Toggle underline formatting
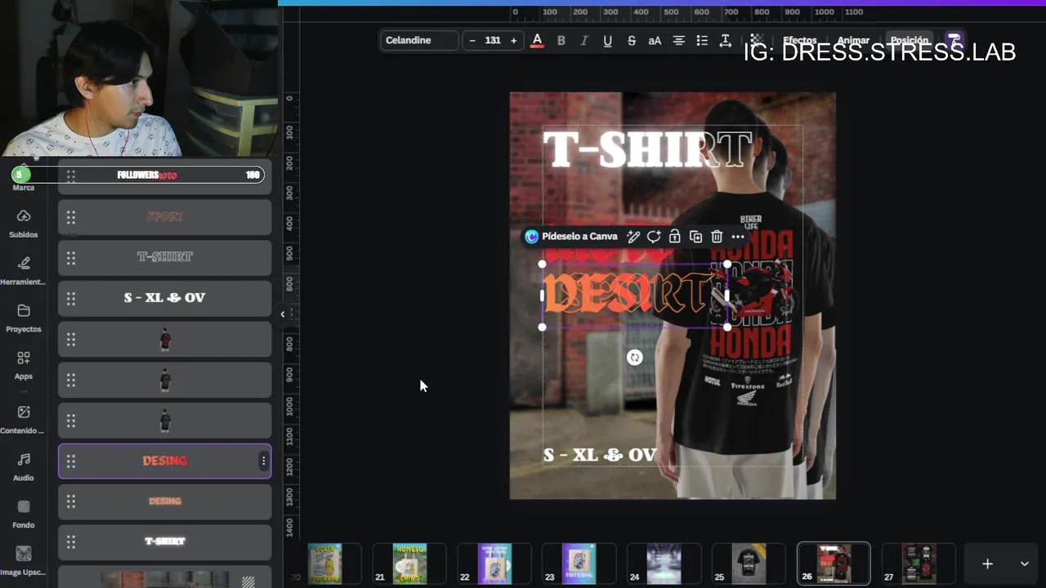Screen dimensions: 1046x588 click(607, 40)
